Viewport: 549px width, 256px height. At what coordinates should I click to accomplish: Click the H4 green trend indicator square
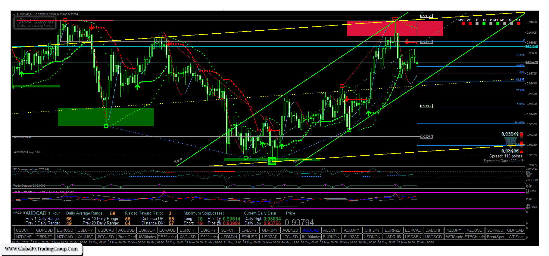pos(484,24)
